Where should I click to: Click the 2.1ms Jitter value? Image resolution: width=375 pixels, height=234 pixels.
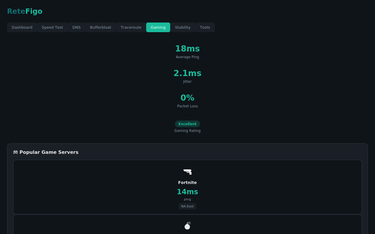[x=187, y=73]
